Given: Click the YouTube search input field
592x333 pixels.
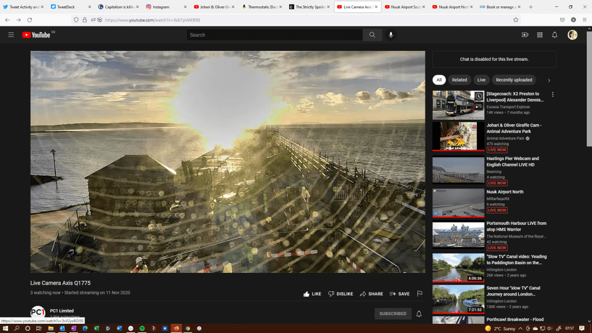Looking at the screenshot, I should click(275, 35).
